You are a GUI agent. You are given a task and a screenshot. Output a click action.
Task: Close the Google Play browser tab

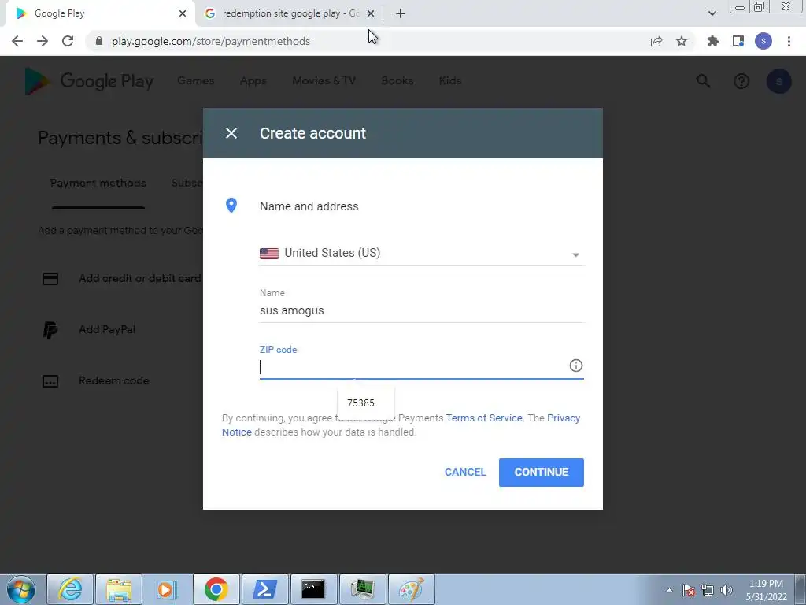183,13
